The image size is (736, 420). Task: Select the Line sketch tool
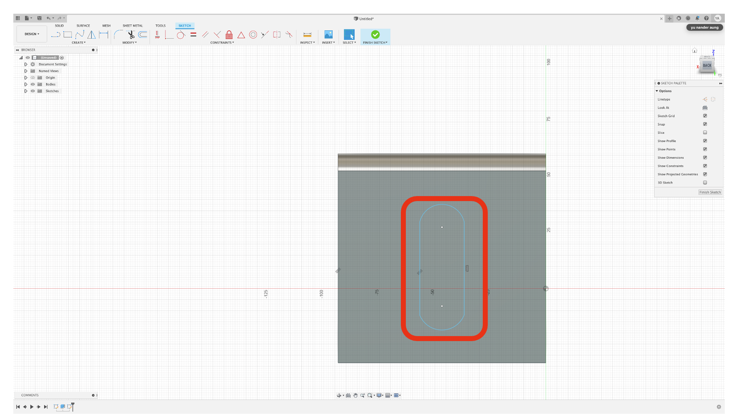pos(56,34)
